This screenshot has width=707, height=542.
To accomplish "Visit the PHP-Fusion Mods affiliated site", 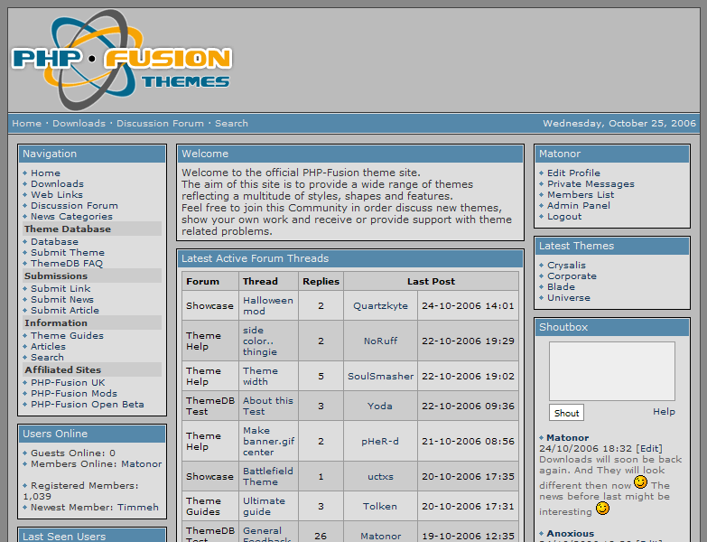I will pyautogui.click(x=74, y=393).
